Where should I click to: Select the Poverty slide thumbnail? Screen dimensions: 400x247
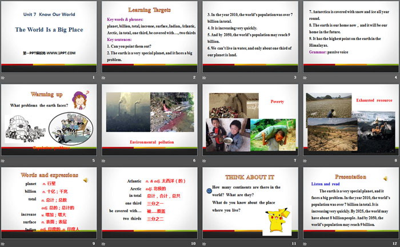click(x=250, y=120)
